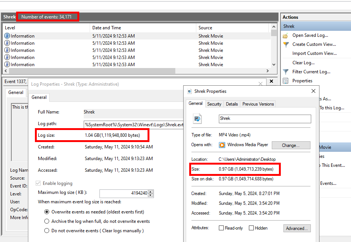
Task: Click the Level column header
Action: tap(46, 28)
